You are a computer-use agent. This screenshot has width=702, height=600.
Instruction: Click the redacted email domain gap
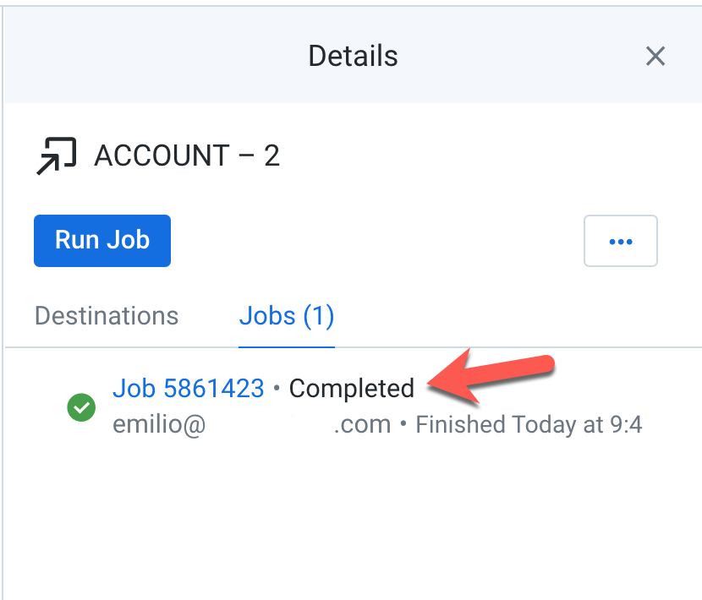tap(270, 424)
